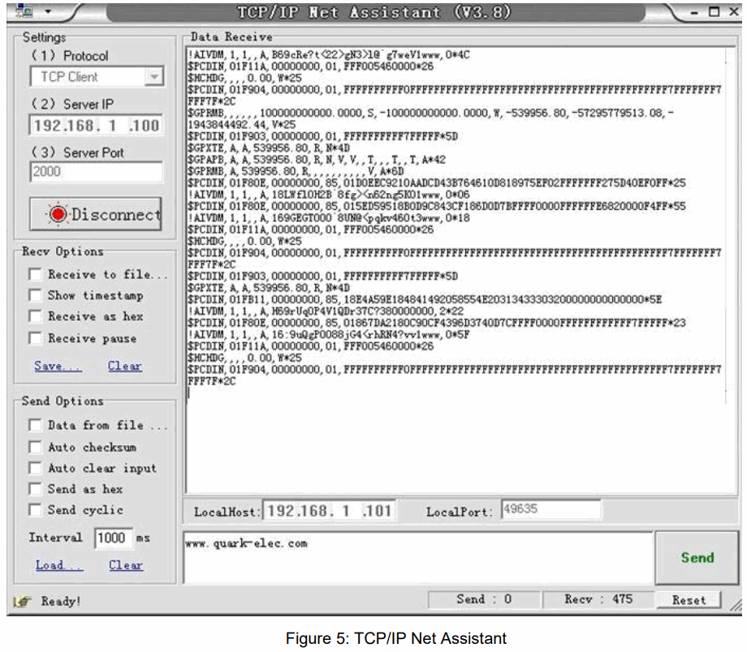Toggle Auto clear input checkbox
This screenshot has height=652, width=747.
tap(35, 468)
